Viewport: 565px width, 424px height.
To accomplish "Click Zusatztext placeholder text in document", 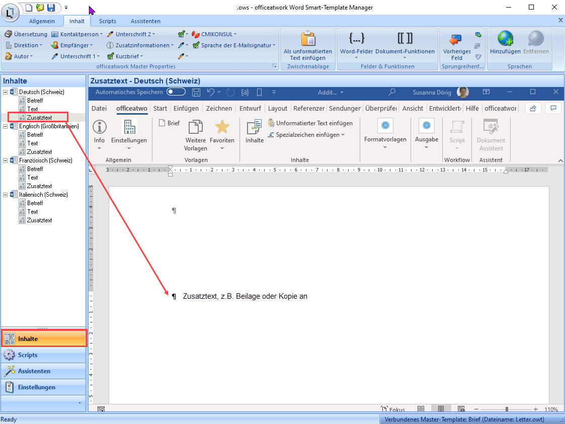I will pos(245,296).
